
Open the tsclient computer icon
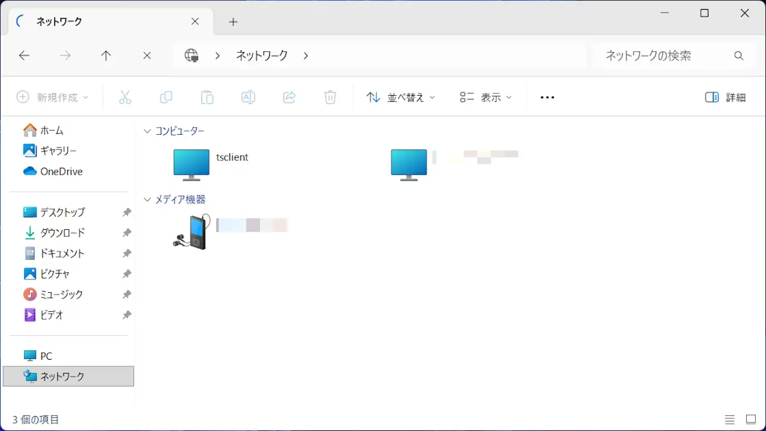tap(191, 165)
